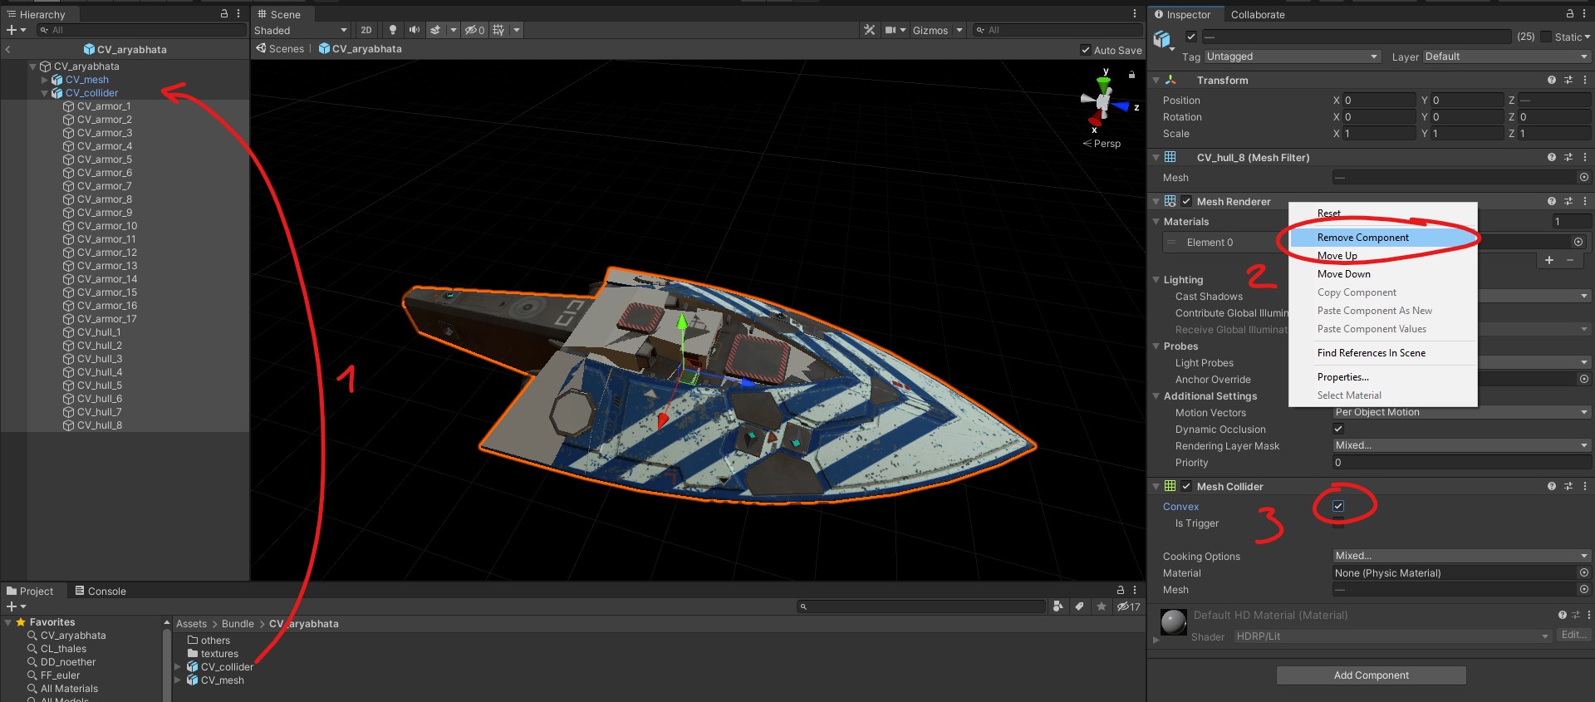Open the Hierarchy panel options menu

tap(238, 14)
